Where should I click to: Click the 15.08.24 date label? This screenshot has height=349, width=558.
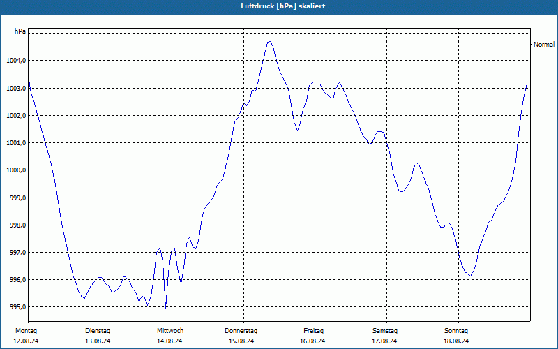tap(241, 341)
